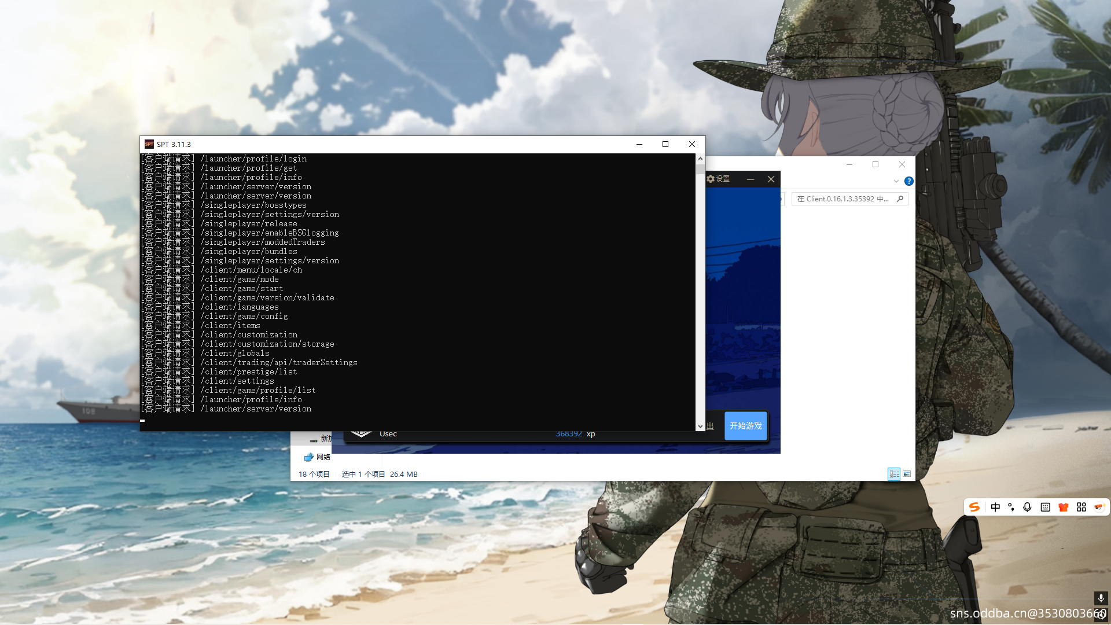Image resolution: width=1111 pixels, height=625 pixels.
Task: Open File Explorer help question-mark icon
Action: tap(908, 181)
